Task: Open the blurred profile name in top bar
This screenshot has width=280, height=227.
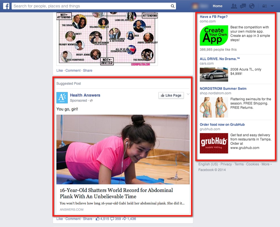Action: (204, 6)
